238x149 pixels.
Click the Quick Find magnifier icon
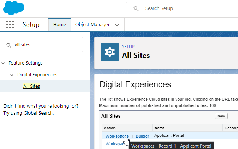coord(9,45)
